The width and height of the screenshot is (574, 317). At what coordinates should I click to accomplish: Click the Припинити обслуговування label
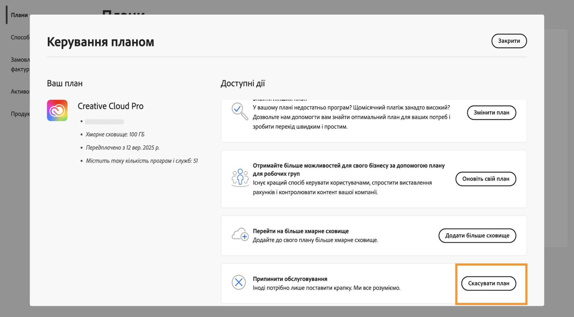(290, 278)
